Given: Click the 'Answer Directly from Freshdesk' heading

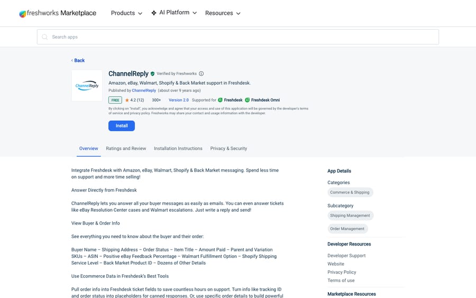Looking at the screenshot, I should coord(104,190).
